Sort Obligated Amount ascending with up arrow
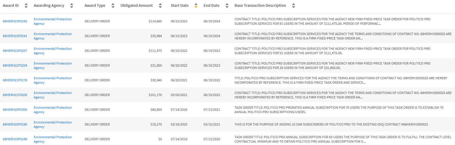The height and width of the screenshot is (145, 455). [160, 4]
